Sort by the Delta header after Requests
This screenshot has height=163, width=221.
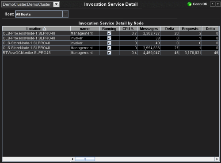[x=210, y=29]
